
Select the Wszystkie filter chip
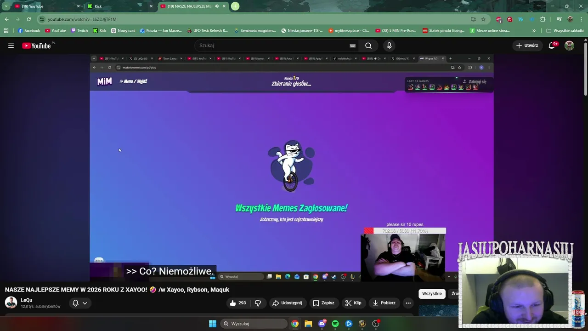click(x=432, y=294)
